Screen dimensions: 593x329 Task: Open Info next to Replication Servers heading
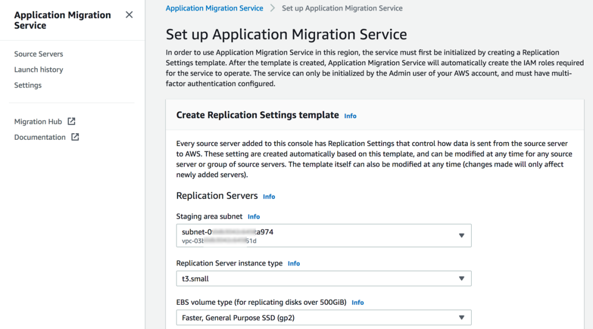[269, 197]
